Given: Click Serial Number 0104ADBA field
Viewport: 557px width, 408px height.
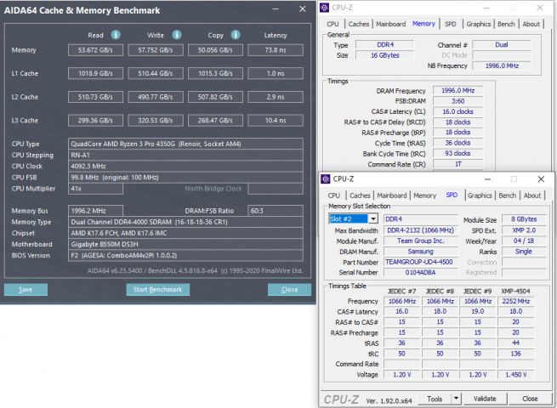Looking at the screenshot, I should [421, 272].
